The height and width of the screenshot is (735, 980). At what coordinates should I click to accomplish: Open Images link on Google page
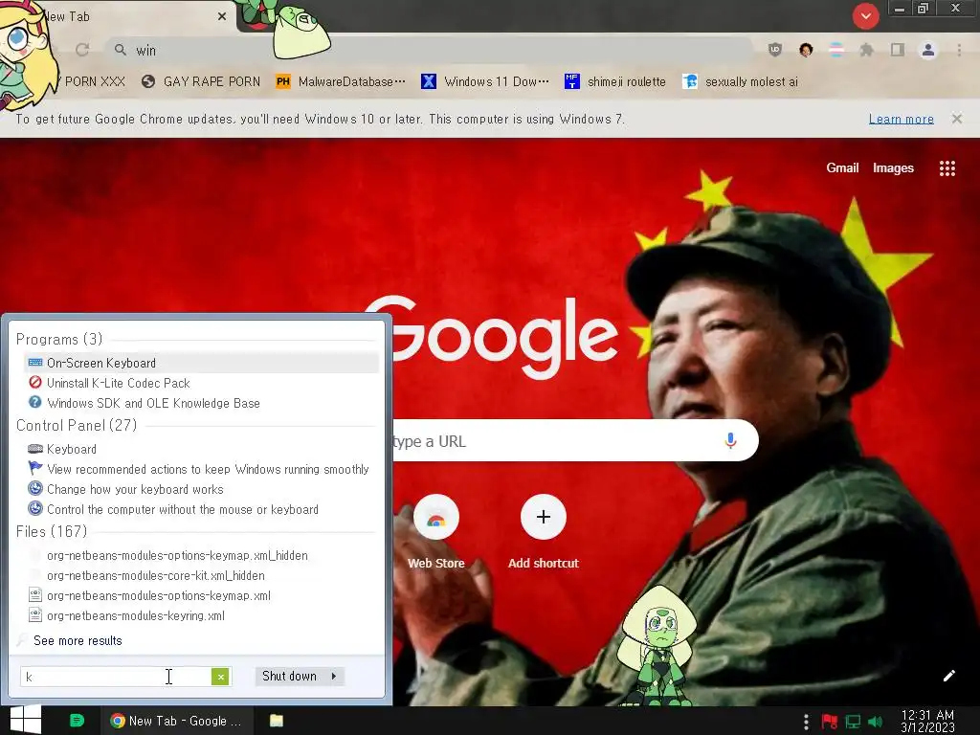(x=893, y=167)
